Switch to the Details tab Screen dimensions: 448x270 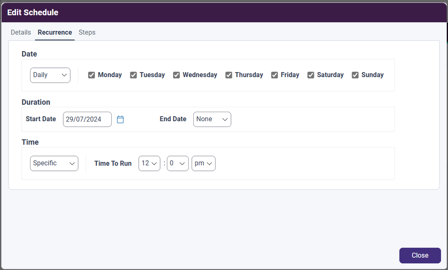[21, 32]
